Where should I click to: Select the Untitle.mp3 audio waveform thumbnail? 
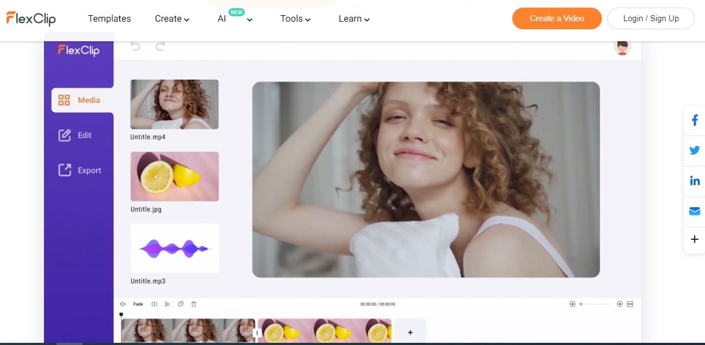point(174,248)
